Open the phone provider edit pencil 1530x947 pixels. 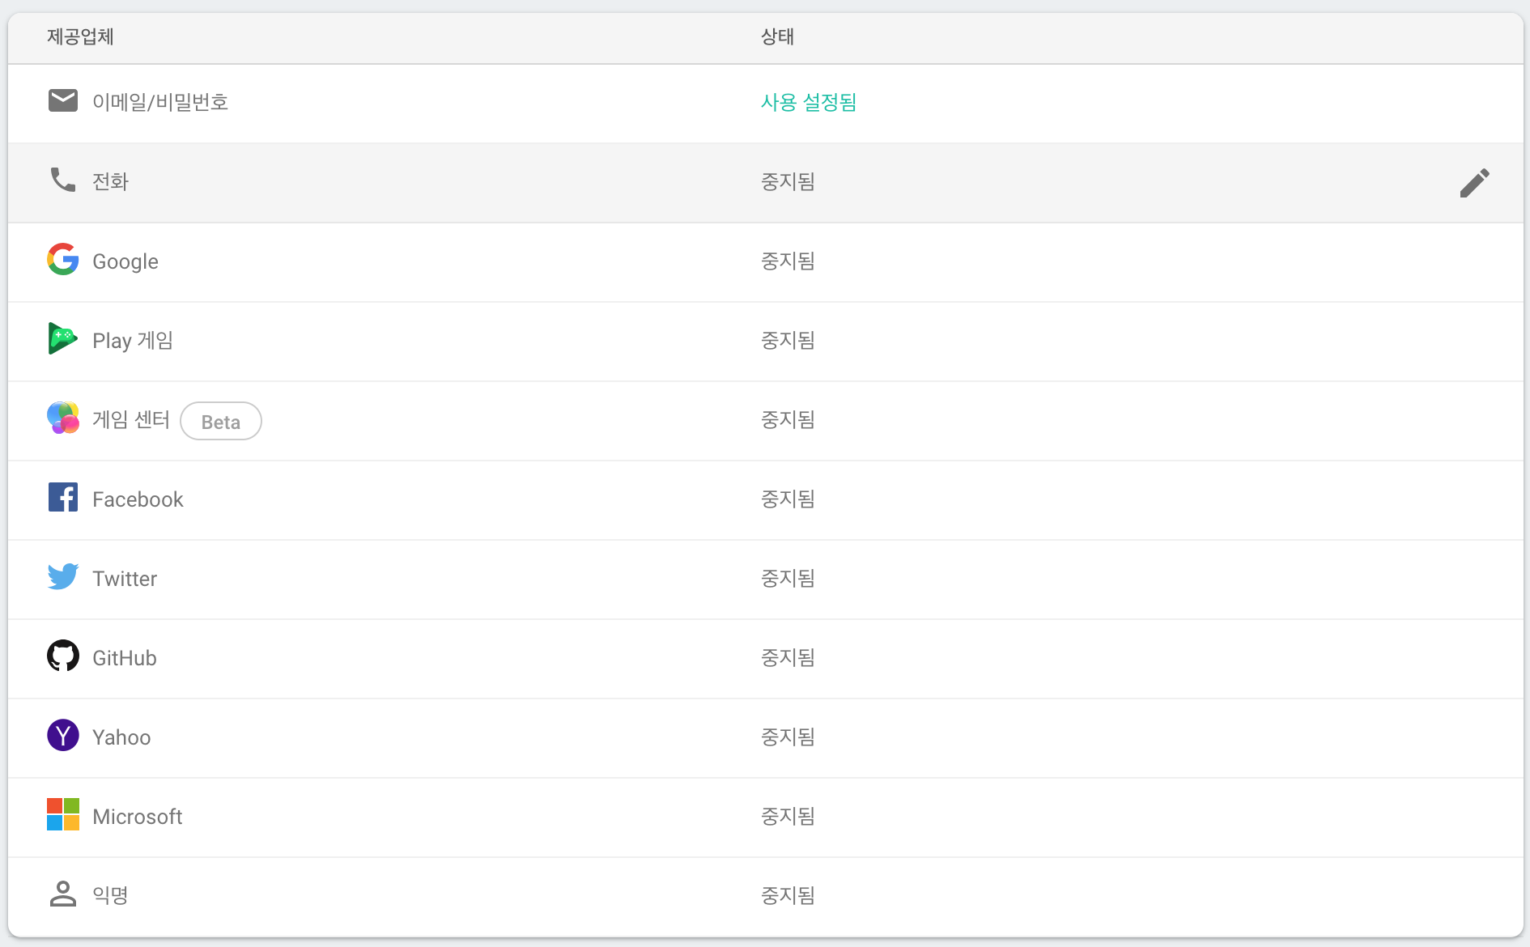click(1476, 182)
